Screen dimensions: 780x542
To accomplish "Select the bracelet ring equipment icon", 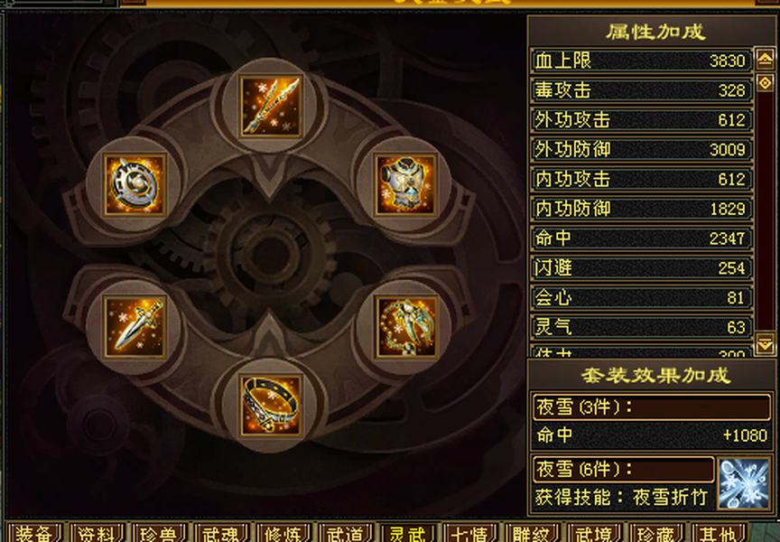I will click(270, 405).
